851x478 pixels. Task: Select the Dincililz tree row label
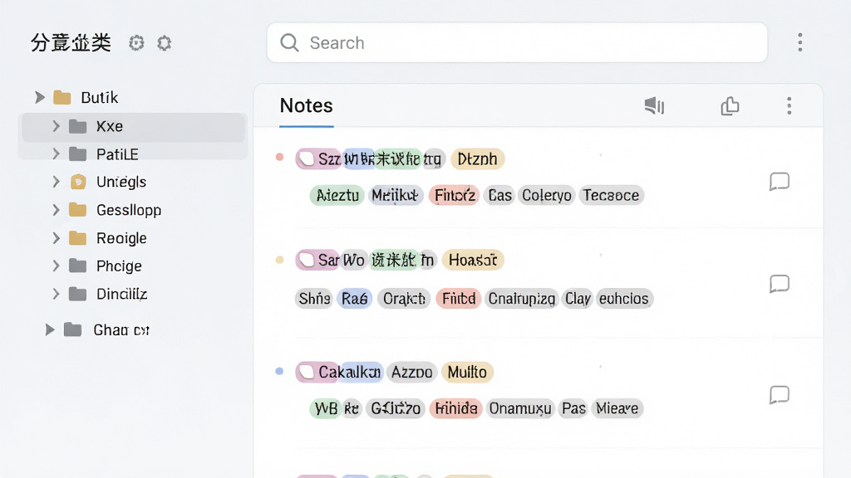tap(121, 294)
